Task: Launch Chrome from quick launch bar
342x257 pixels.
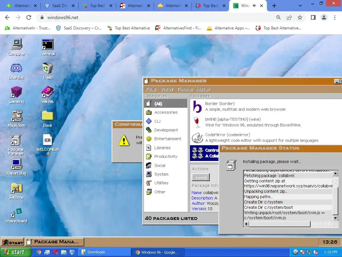Action: pyautogui.click(x=39, y=252)
